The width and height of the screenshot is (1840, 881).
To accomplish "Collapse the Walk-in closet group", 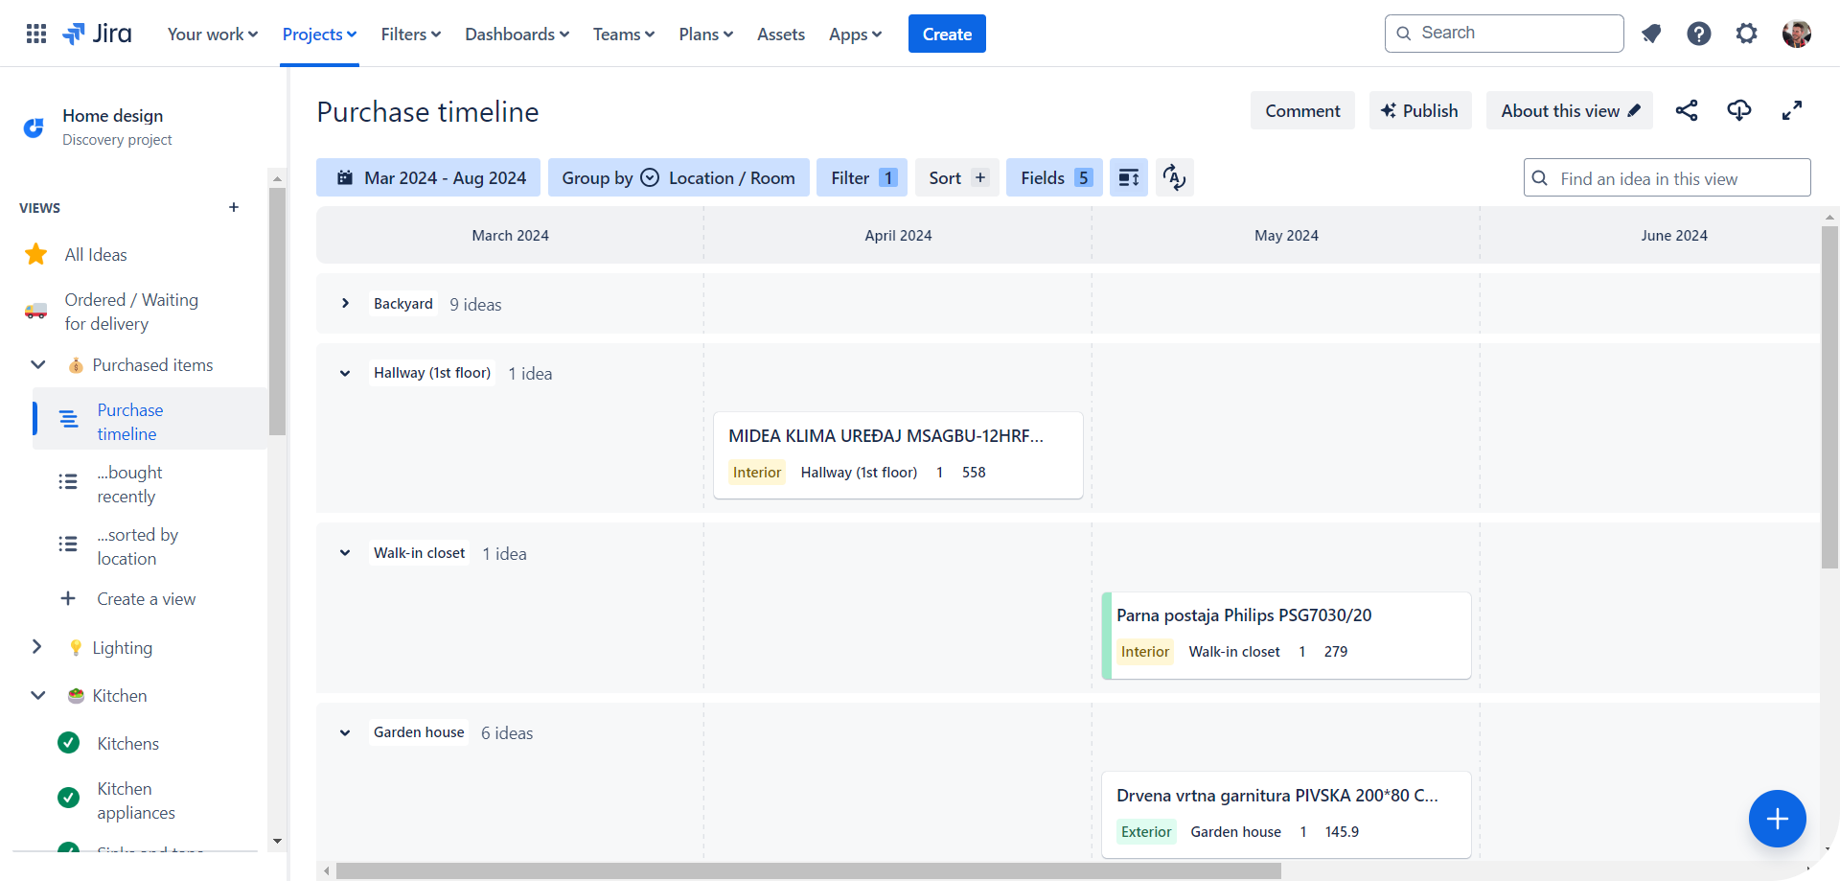I will (345, 553).
